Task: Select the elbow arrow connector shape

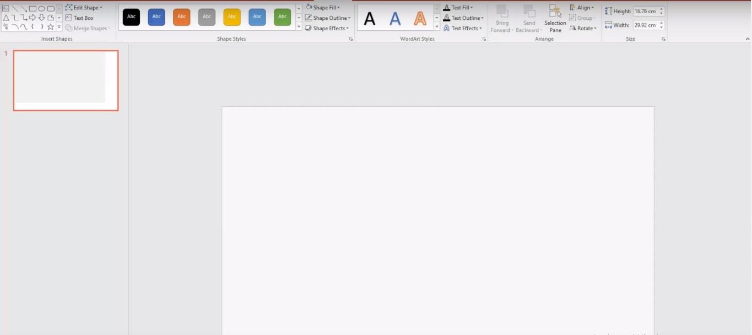Action: (23, 18)
